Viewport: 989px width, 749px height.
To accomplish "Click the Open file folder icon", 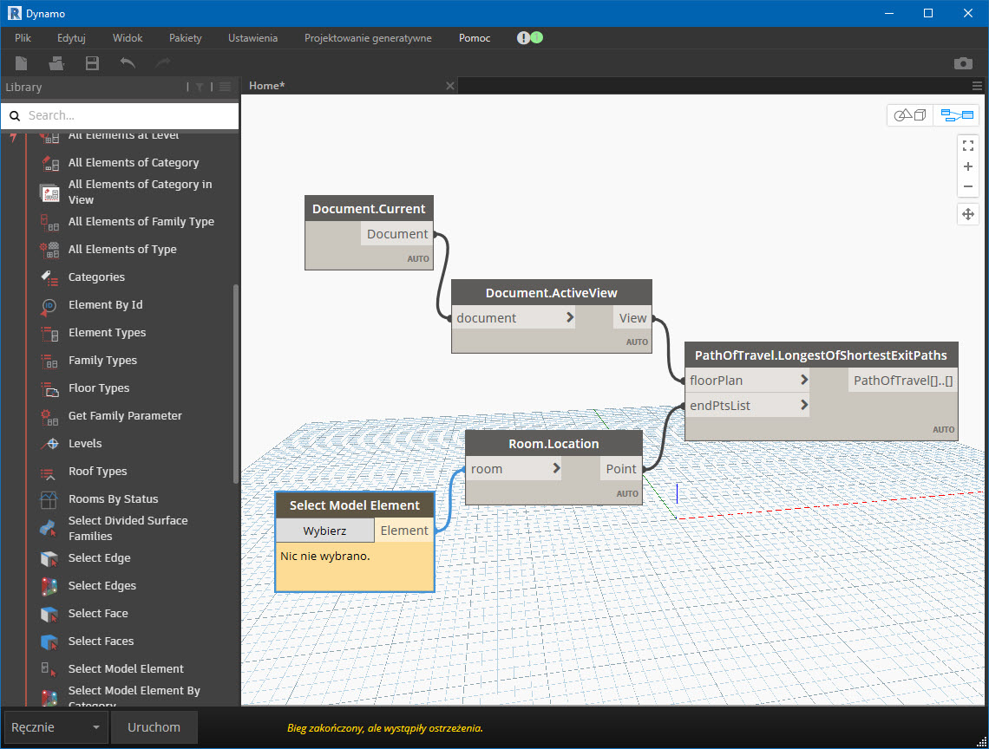I will (x=56, y=63).
